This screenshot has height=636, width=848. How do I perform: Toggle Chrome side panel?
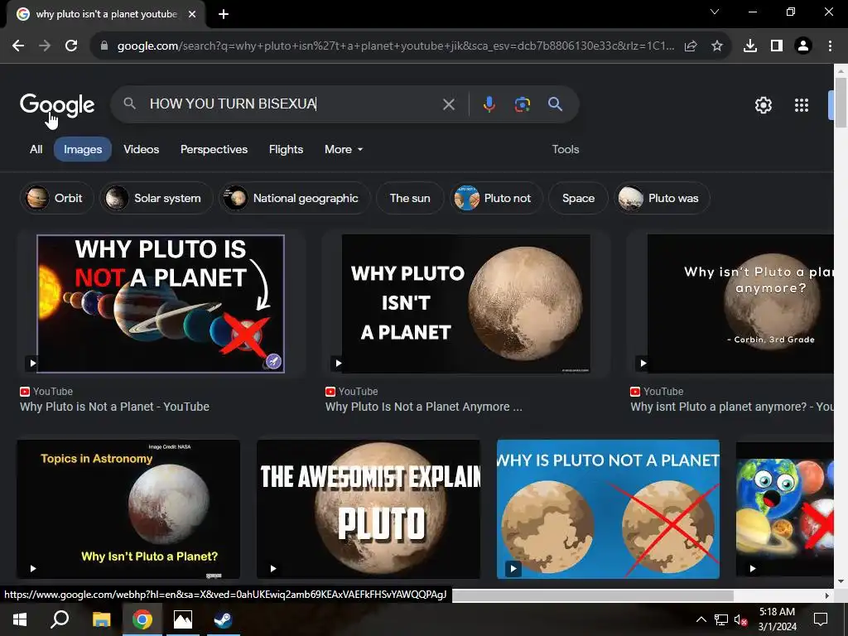coord(776,46)
